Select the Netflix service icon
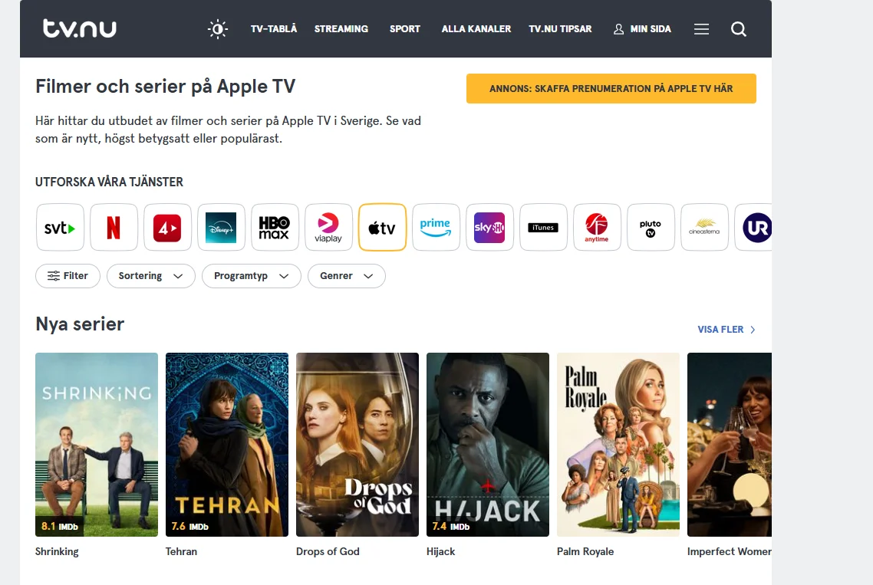This screenshot has height=585, width=873. [x=114, y=227]
